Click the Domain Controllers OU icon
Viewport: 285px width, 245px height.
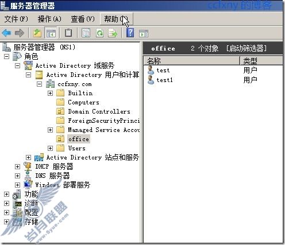point(60,111)
